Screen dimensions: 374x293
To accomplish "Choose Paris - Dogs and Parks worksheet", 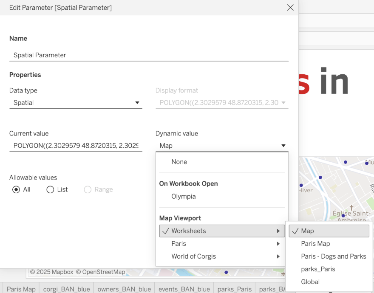I will click(333, 256).
